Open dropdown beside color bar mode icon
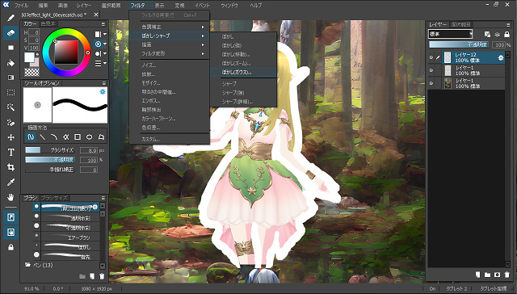The image size is (517, 294). [105, 34]
